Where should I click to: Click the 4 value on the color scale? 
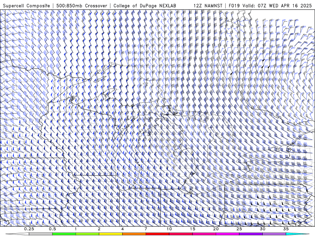pyautogui.click(x=122, y=229)
